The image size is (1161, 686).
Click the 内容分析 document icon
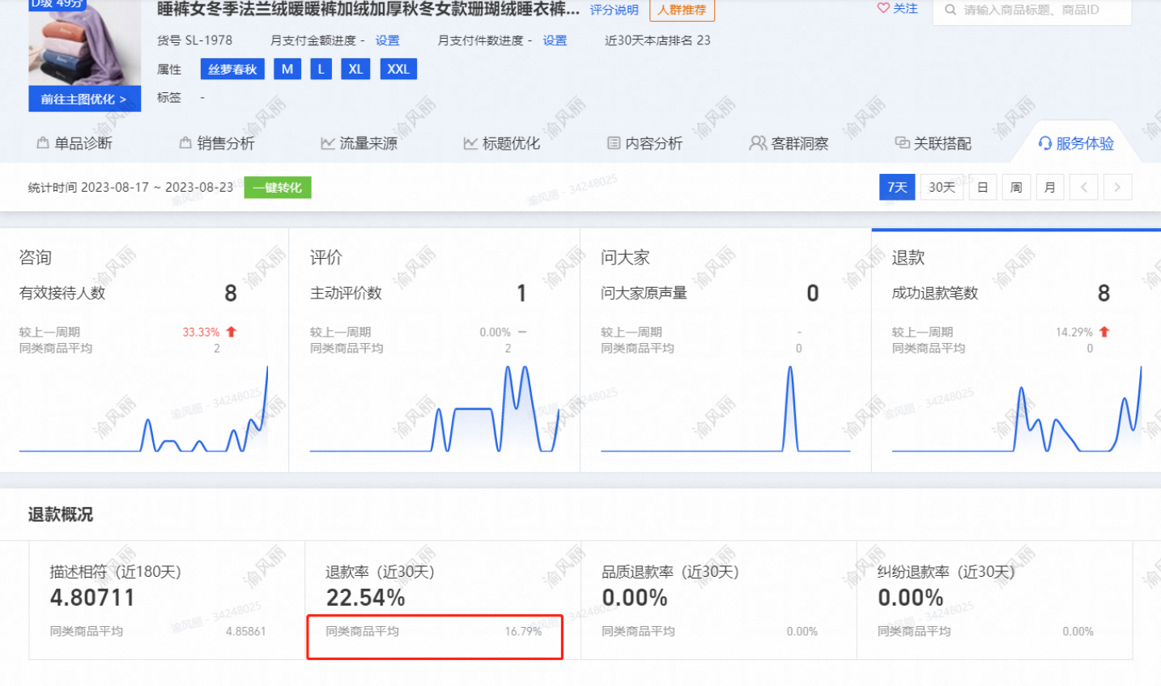pos(614,143)
